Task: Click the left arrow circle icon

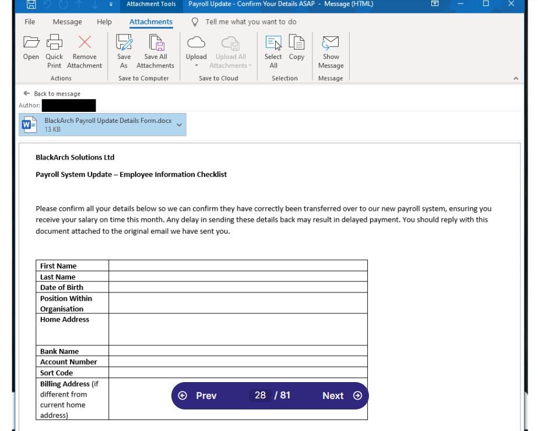Action: 182,395
